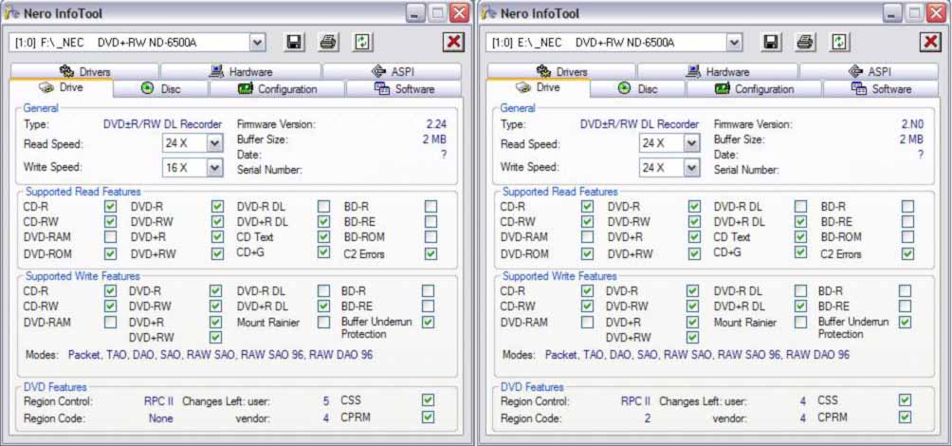Click the printer icon in left window
The height and width of the screenshot is (446, 952).
pyautogui.click(x=328, y=43)
